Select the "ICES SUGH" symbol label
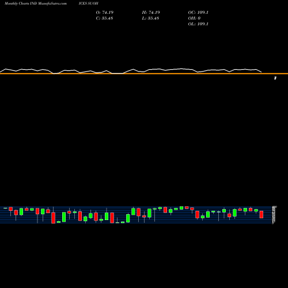This screenshot has width=288, height=288. click(x=89, y=3)
